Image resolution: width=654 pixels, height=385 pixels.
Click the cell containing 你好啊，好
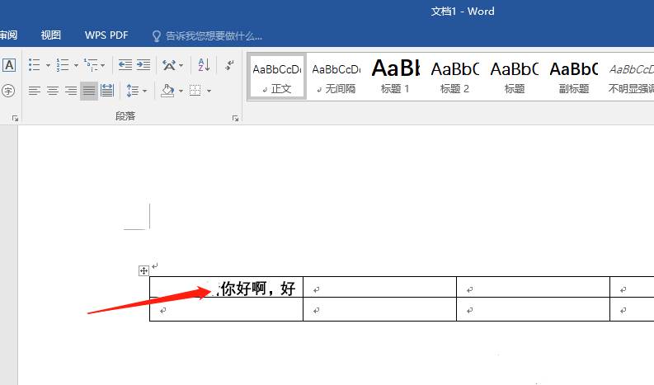tap(227, 287)
